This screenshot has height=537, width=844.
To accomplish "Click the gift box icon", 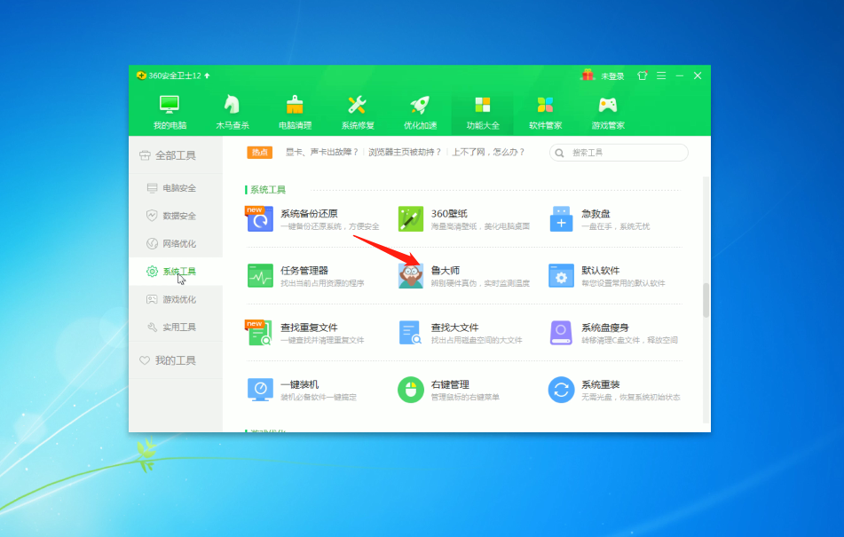I will click(x=588, y=75).
